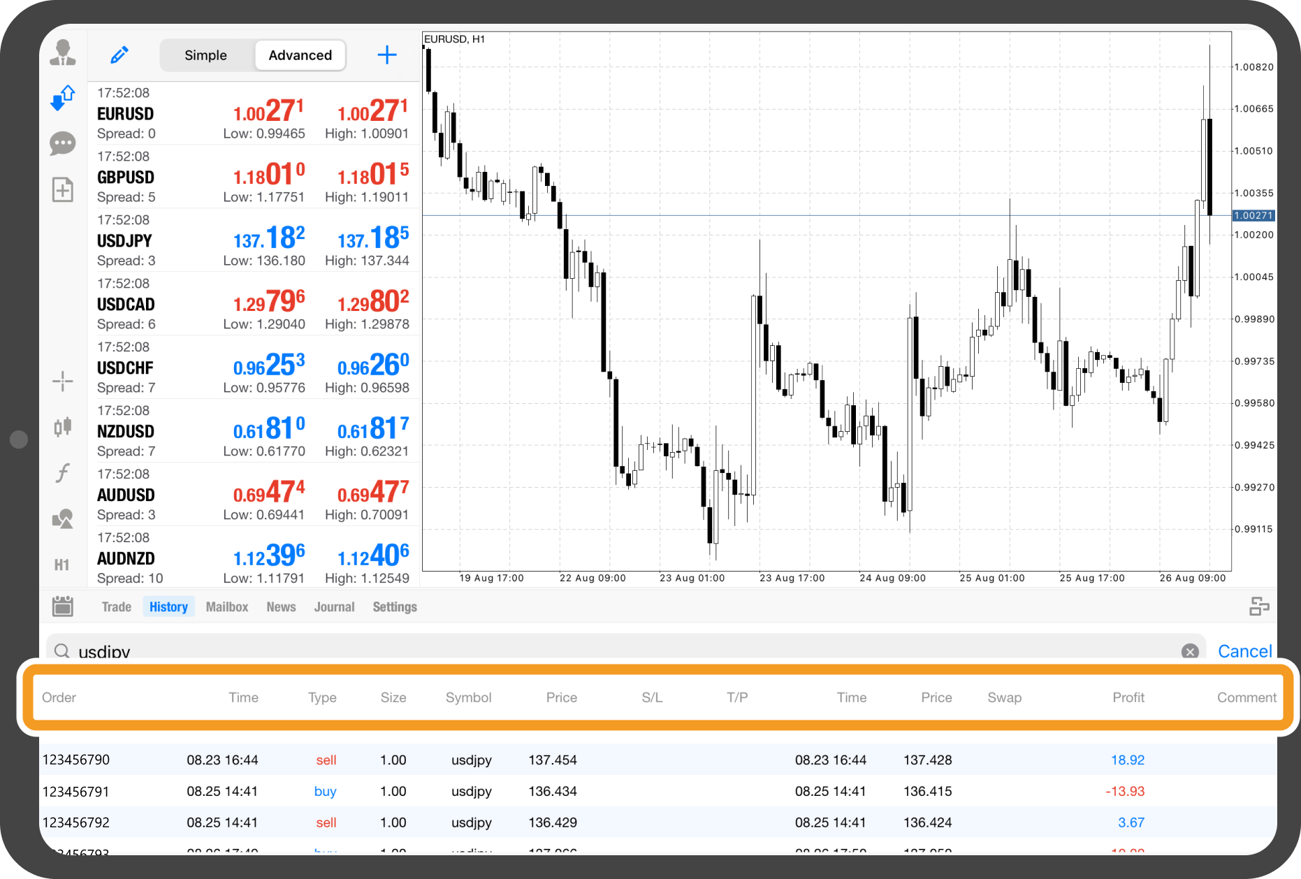The width and height of the screenshot is (1301, 879).
Task: Select the USDJPY quote row
Action: click(x=253, y=240)
